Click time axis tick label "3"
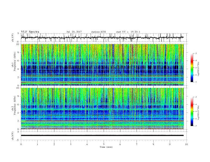This screenshot has height=162, width=210. [x=71, y=144]
